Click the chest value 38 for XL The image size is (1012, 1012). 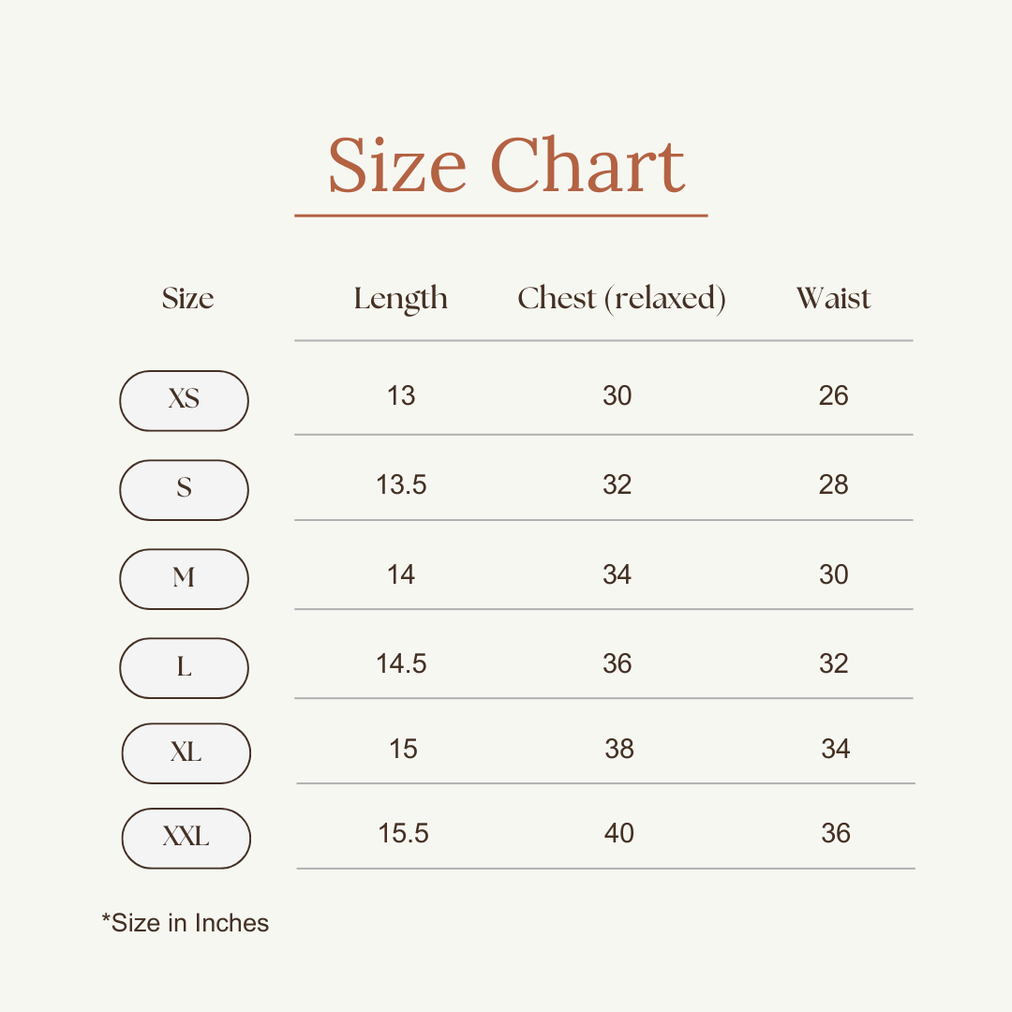618,749
